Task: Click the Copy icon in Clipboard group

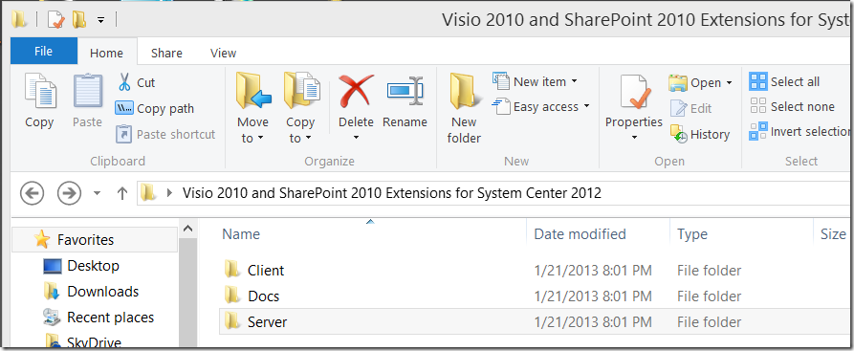Action: tap(40, 93)
